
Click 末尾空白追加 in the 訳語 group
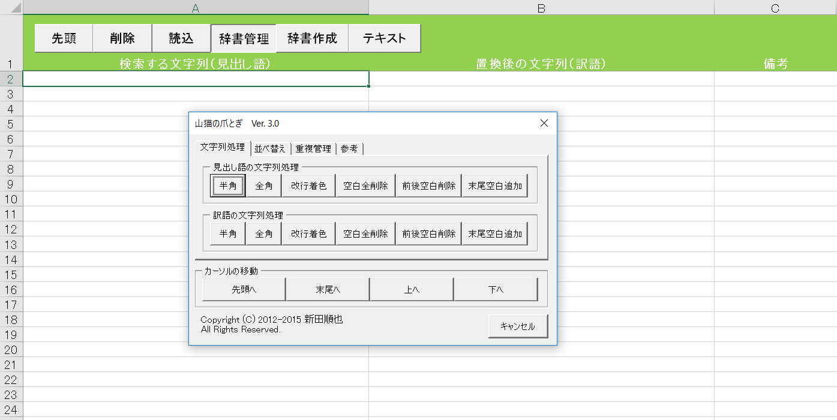[495, 233]
